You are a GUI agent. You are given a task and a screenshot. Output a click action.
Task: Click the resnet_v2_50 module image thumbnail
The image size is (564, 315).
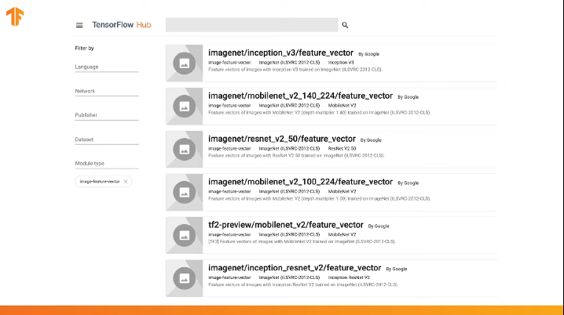pos(184,149)
